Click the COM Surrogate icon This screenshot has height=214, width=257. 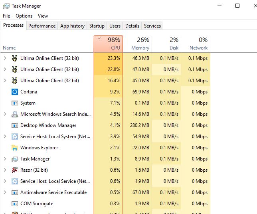(x=15, y=204)
